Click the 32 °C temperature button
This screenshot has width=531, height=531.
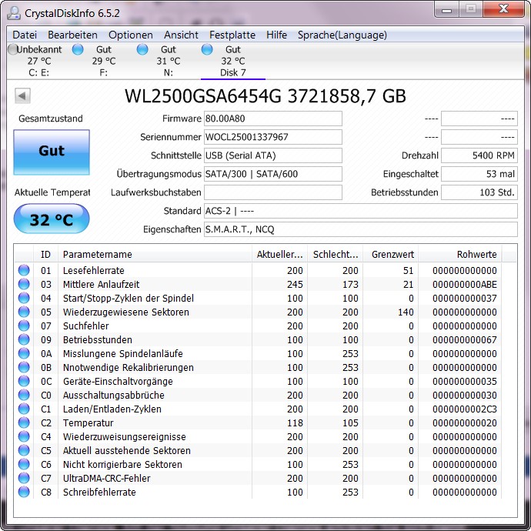(x=52, y=219)
